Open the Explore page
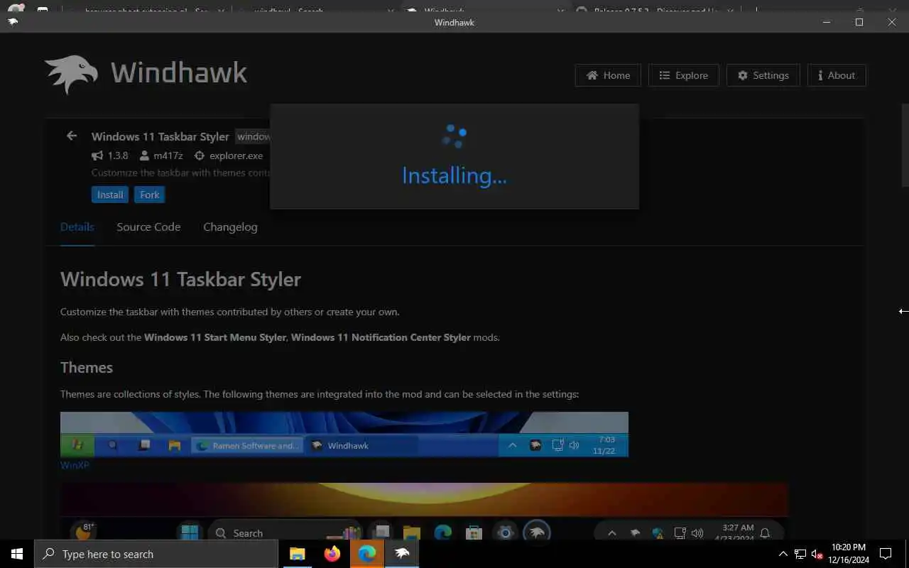This screenshot has width=909, height=568. [x=683, y=75]
